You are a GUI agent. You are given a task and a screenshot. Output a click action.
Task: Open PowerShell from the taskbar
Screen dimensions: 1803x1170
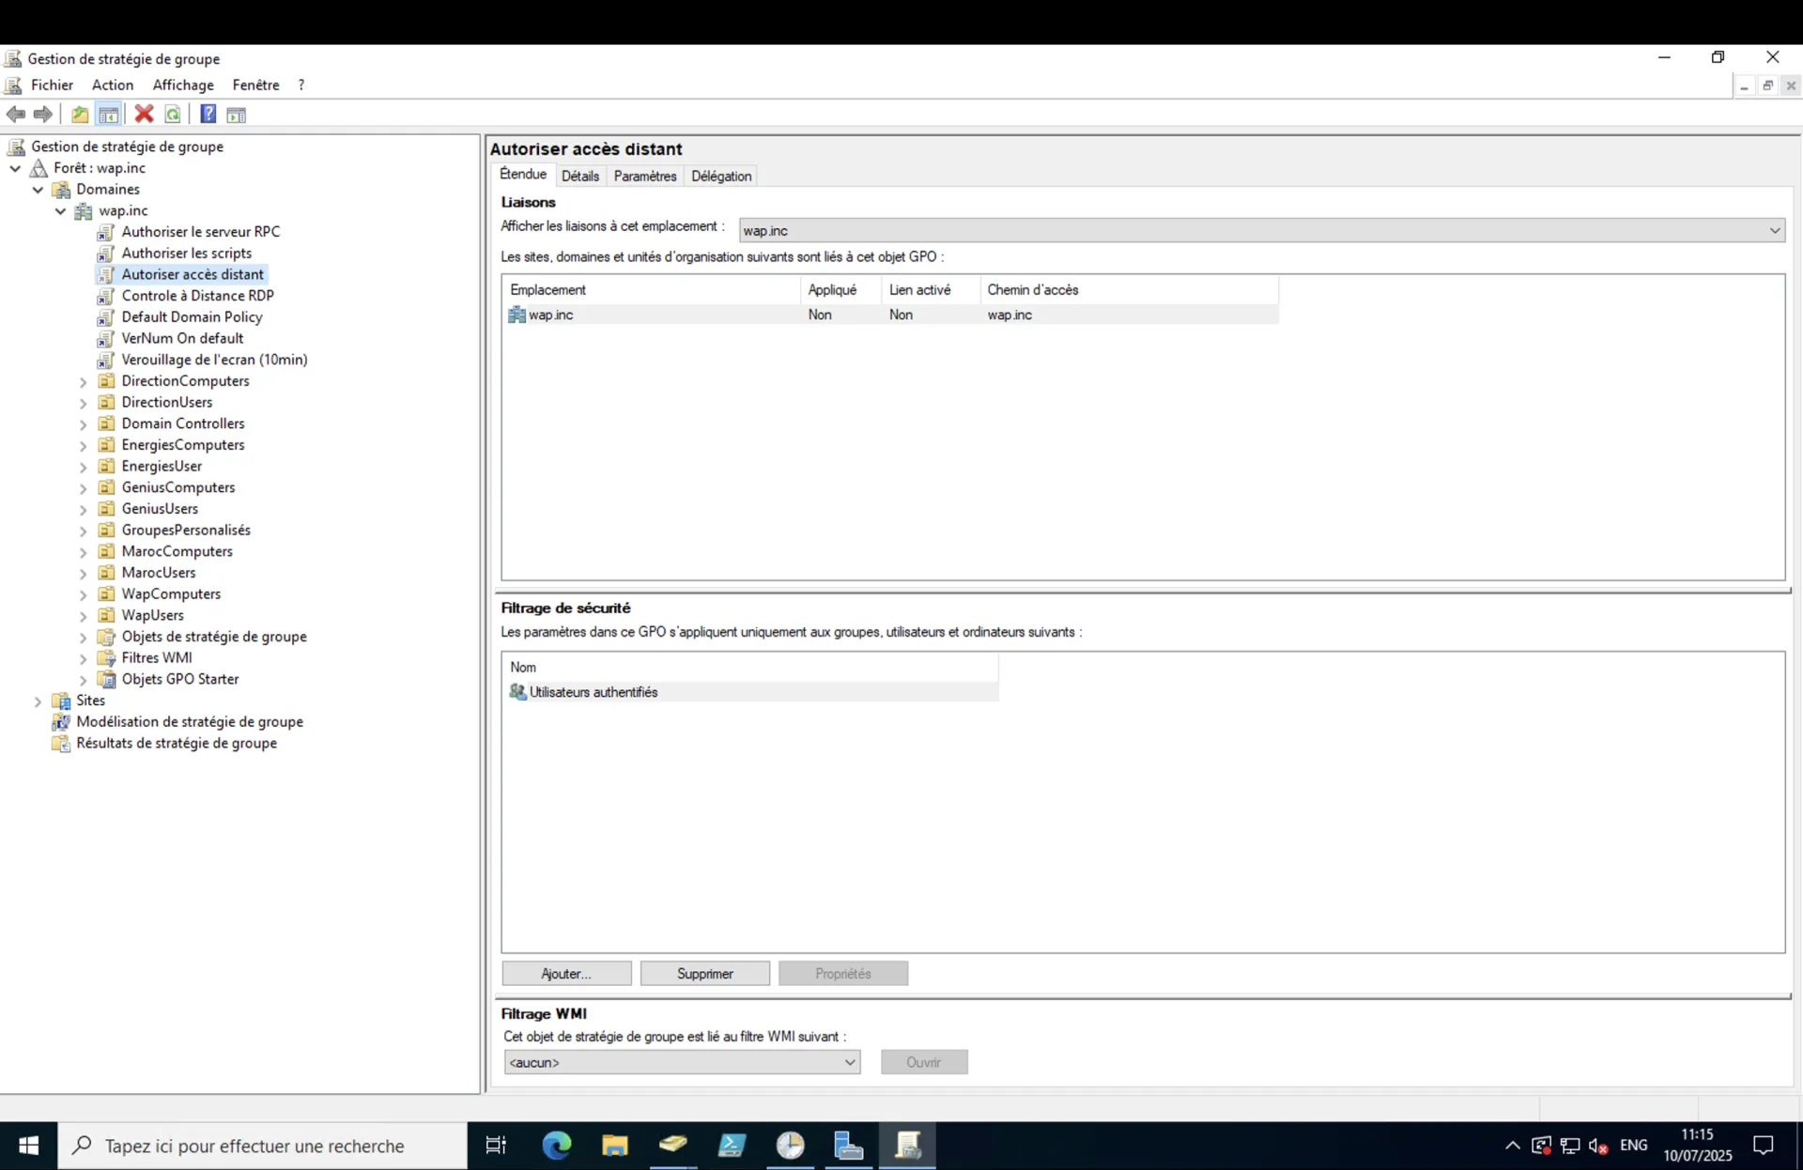tap(732, 1146)
